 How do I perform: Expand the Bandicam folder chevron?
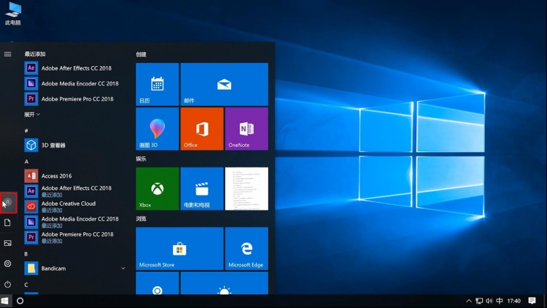(x=123, y=268)
